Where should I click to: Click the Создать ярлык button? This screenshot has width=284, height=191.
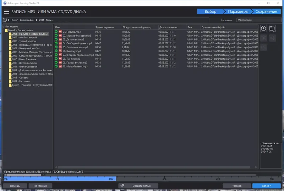(x=138, y=186)
